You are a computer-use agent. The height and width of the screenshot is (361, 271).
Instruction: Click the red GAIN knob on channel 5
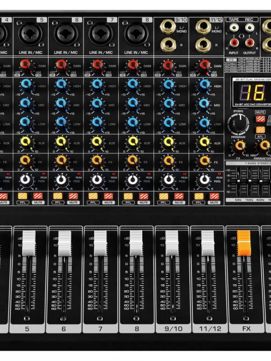[x=26, y=65]
